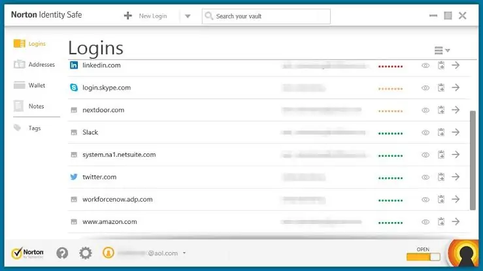
Task: Open www.amazon.com using the arrow icon
Action: click(x=456, y=221)
